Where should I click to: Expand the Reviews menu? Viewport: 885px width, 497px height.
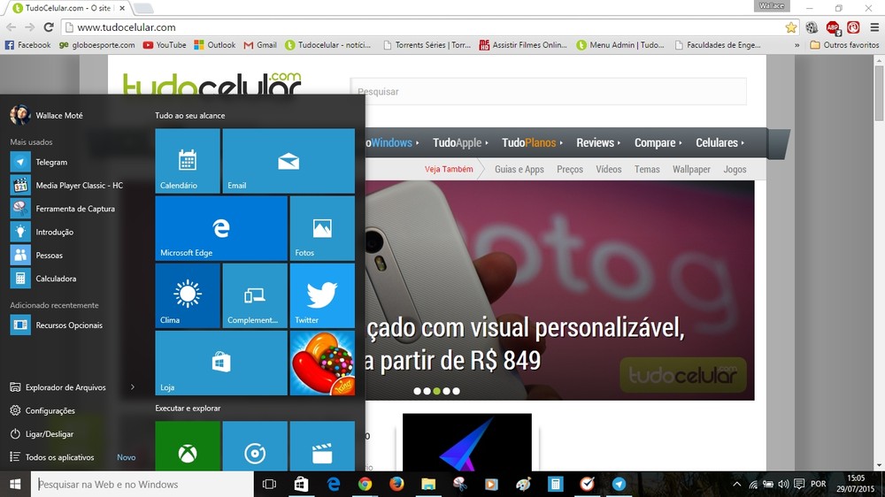tap(598, 142)
